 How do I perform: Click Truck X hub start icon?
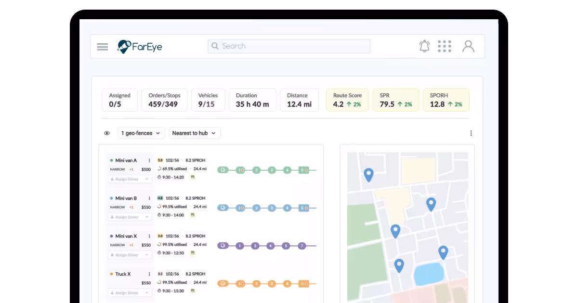tap(223, 283)
